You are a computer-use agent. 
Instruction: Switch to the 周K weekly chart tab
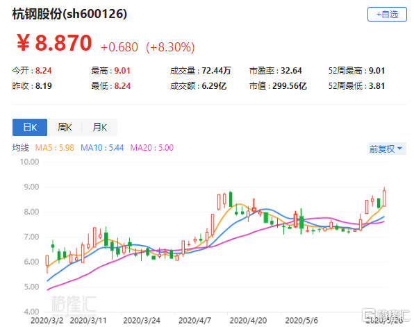pos(65,127)
